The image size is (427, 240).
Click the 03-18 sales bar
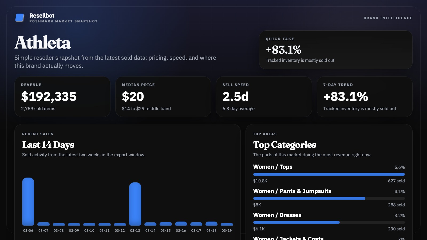pyautogui.click(x=211, y=224)
